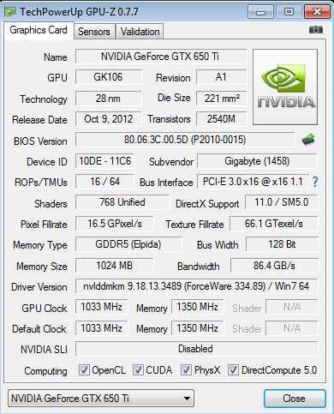Toggle the DirectCompute 5.0 checkbox

[233, 370]
